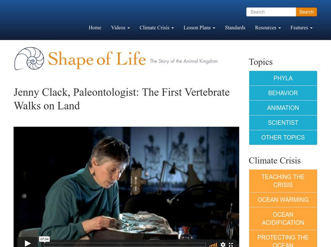Browse the ANIMATION topic
331x247 pixels.
[283, 108]
